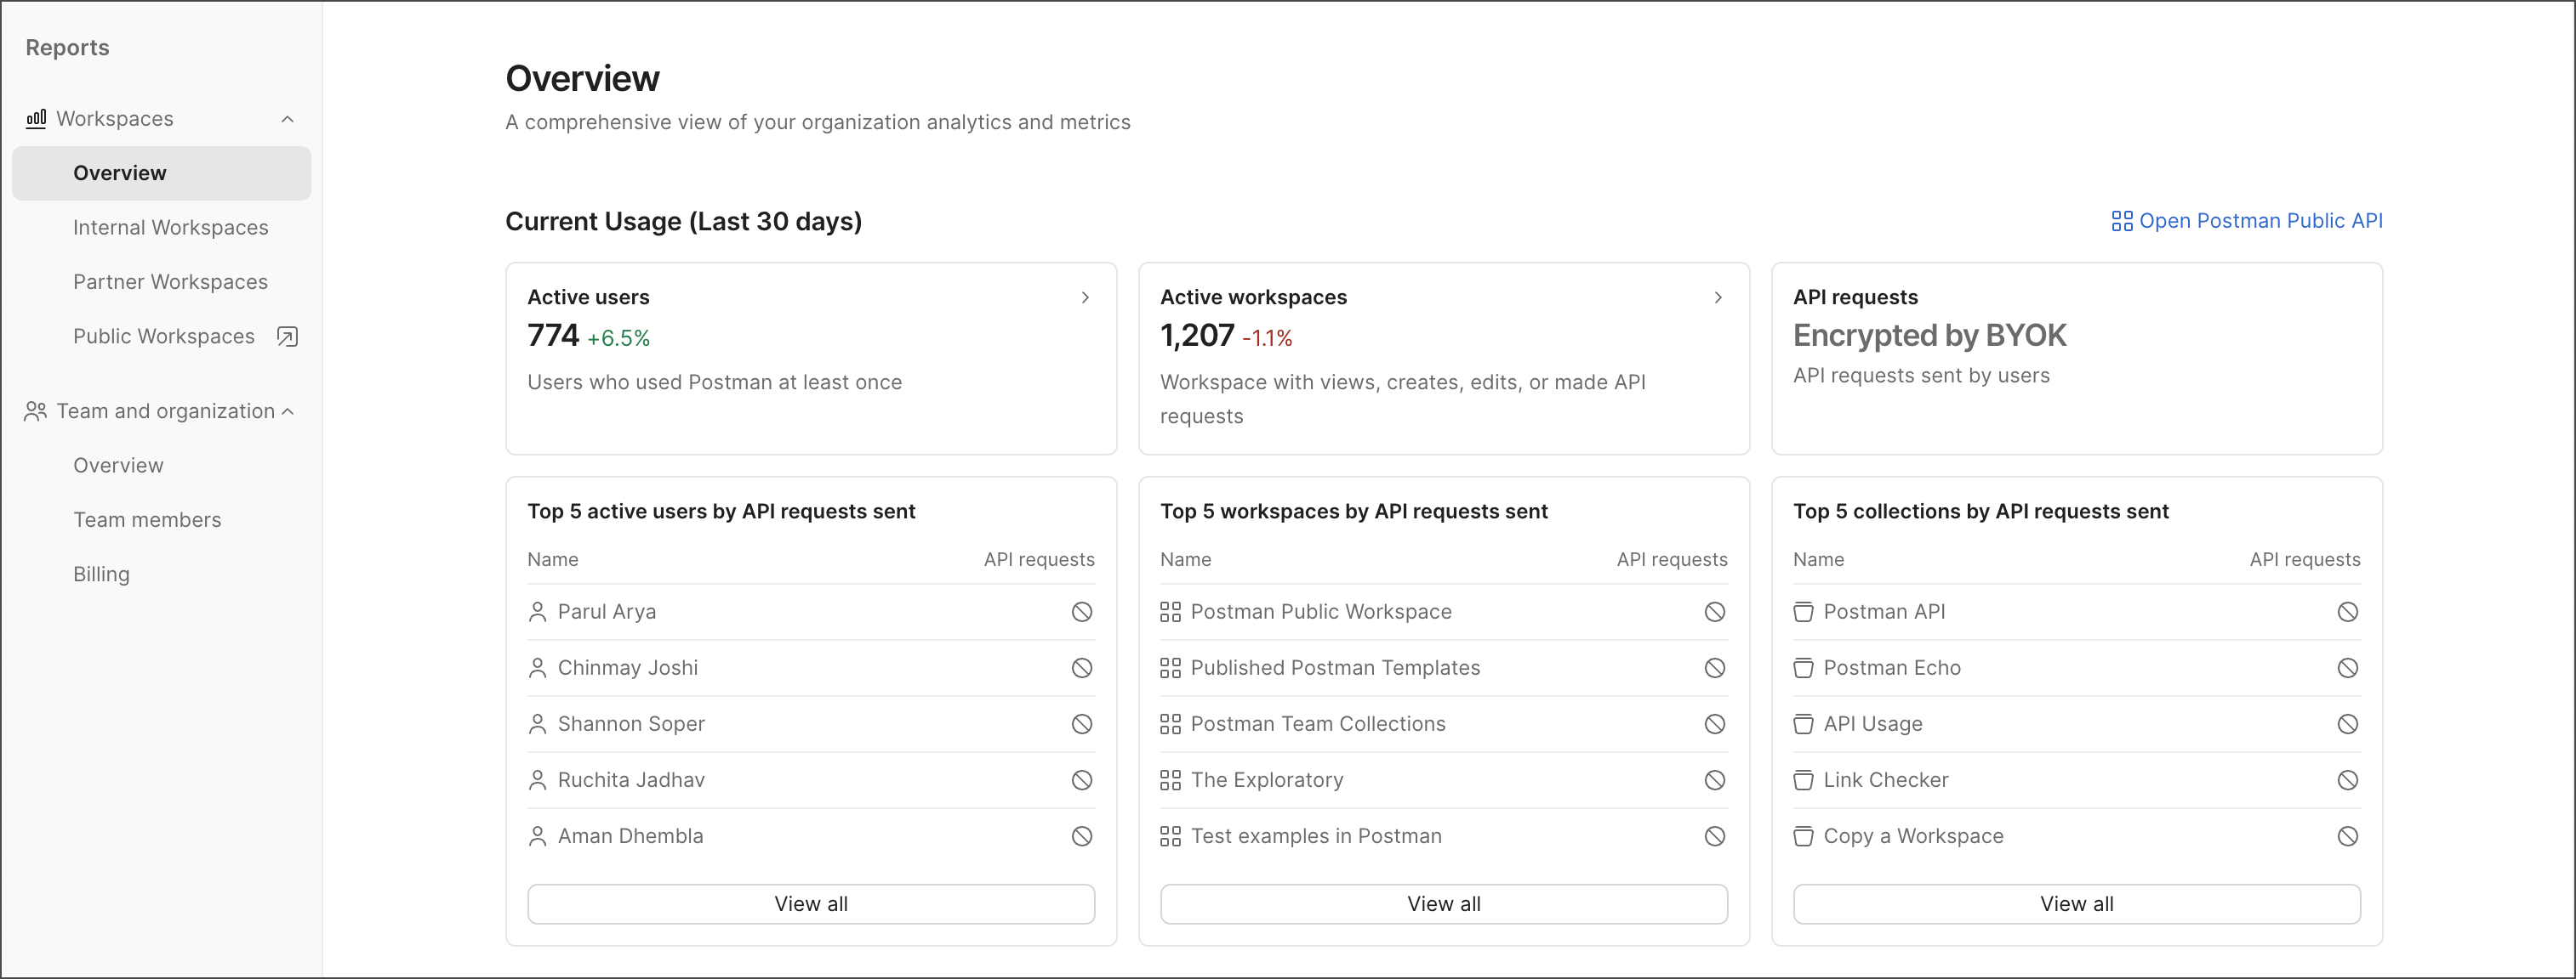Click the grid icon beside Open Postman Public API
The height and width of the screenshot is (979, 2576).
(2121, 221)
